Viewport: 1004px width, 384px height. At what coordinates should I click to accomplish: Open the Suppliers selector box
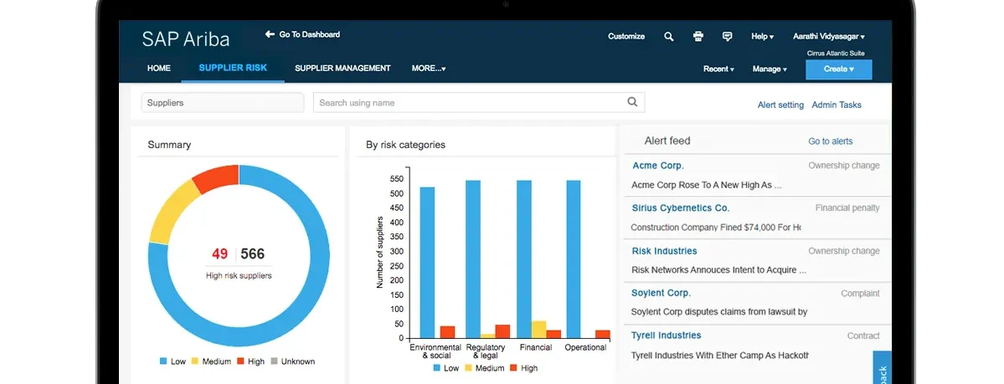222,102
